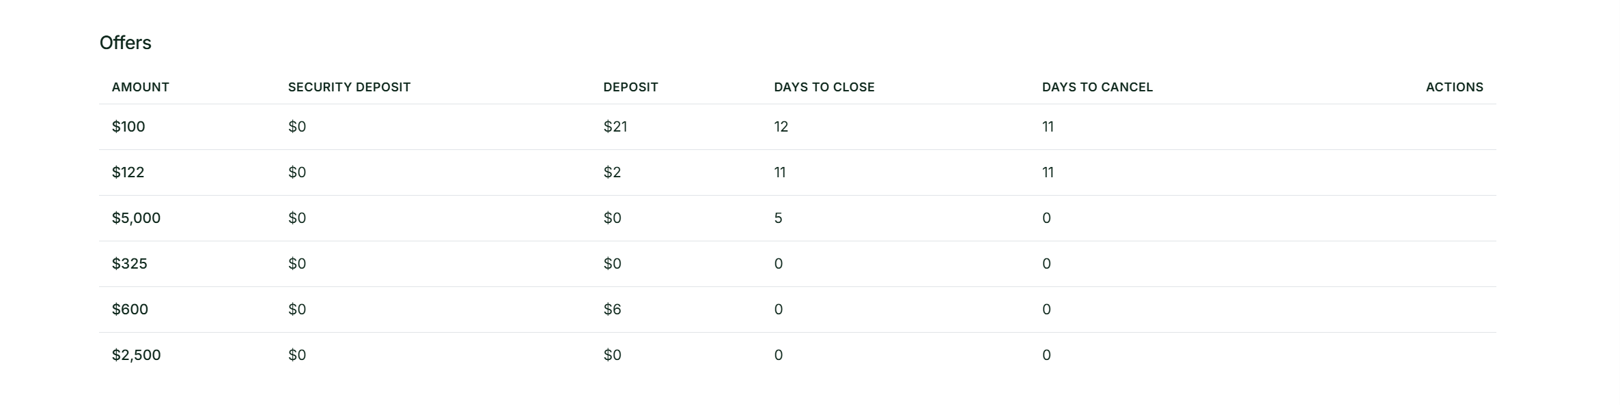Click days to cancel in the $100 row
This screenshot has width=1620, height=405.
point(1048,127)
